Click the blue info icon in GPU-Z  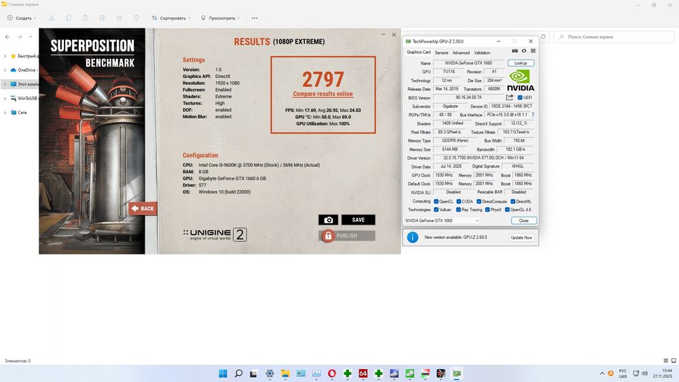coord(413,237)
